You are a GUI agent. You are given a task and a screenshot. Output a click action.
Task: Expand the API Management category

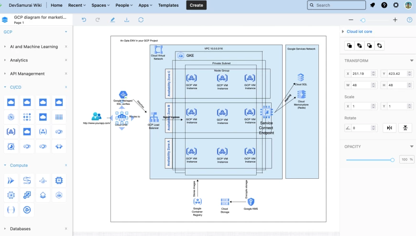pyautogui.click(x=5, y=73)
